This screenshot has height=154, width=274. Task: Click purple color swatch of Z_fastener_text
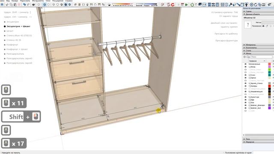click(x=269, y=108)
